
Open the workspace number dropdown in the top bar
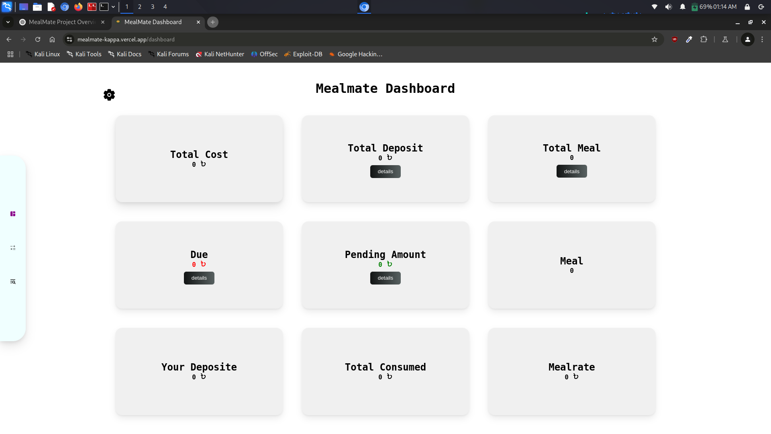pos(114,7)
